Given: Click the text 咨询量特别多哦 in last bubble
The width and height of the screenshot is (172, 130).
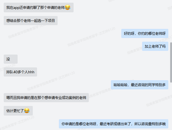Looking at the screenshot, I should coord(153,124).
